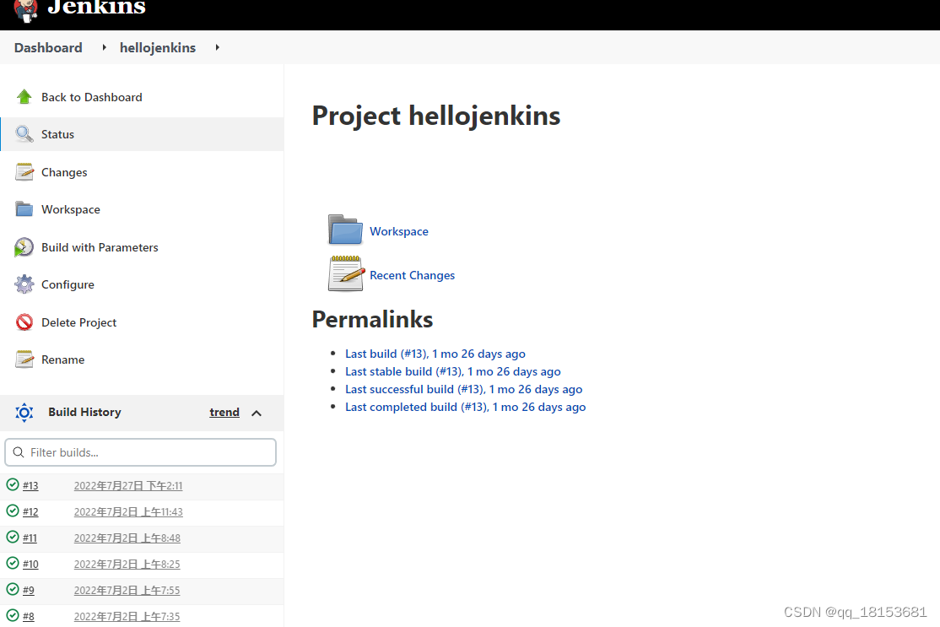Image resolution: width=940 pixels, height=627 pixels.
Task: Select the Rename sidebar menu item
Action: click(63, 359)
